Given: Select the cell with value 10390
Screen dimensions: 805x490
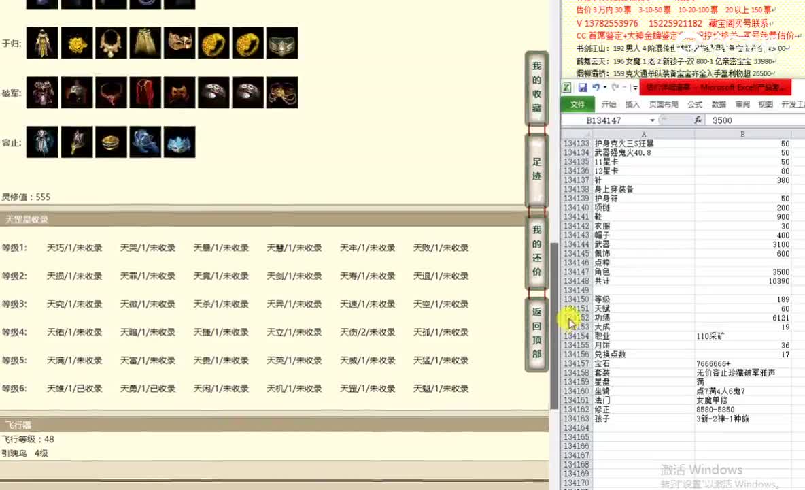Looking at the screenshot, I should [x=742, y=281].
